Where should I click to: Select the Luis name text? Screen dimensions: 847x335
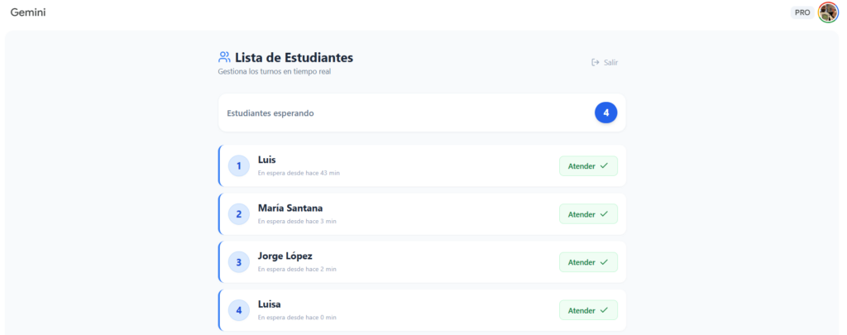click(x=267, y=160)
